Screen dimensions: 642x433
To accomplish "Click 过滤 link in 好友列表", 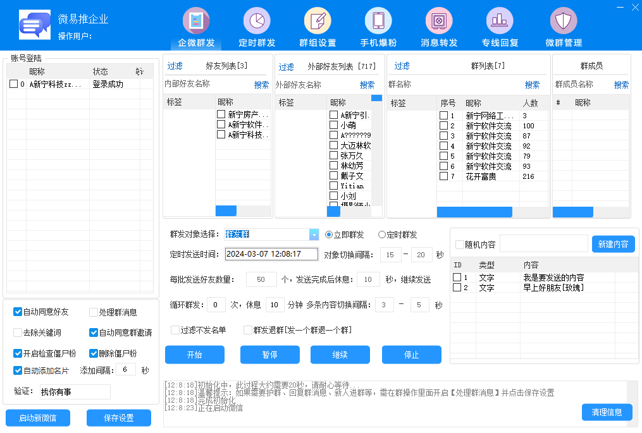I will pyautogui.click(x=175, y=66).
